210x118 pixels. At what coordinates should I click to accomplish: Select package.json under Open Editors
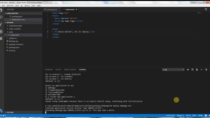pyautogui.click(x=17, y=16)
